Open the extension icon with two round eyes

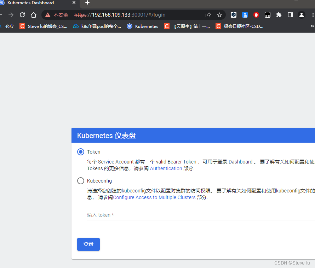point(267,15)
